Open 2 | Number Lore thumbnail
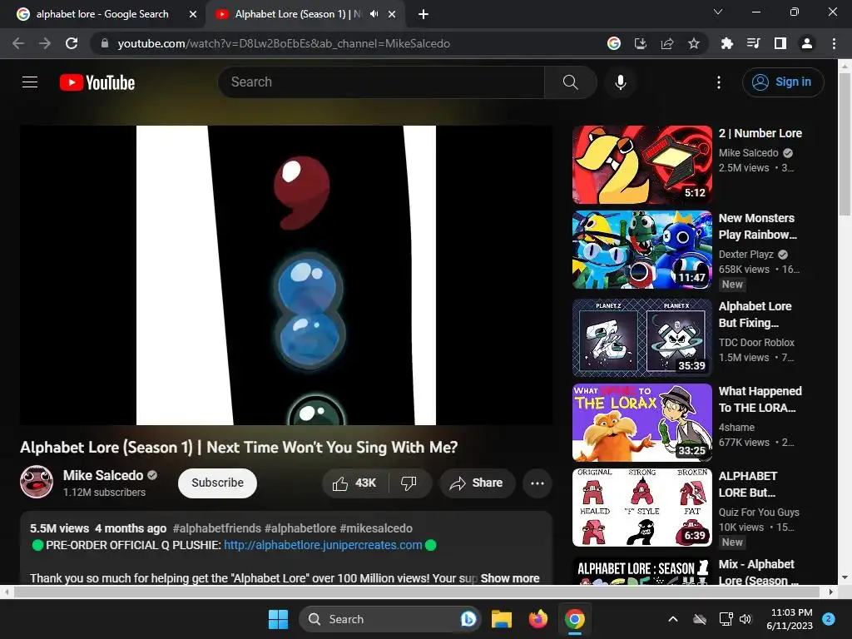The width and height of the screenshot is (852, 639). point(642,165)
